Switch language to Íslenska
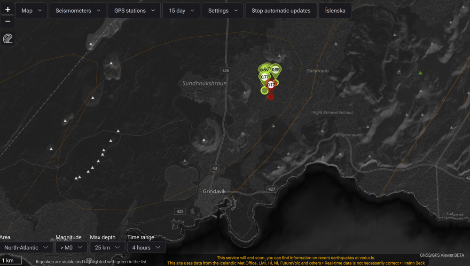This screenshot has height=266, width=470. click(335, 10)
